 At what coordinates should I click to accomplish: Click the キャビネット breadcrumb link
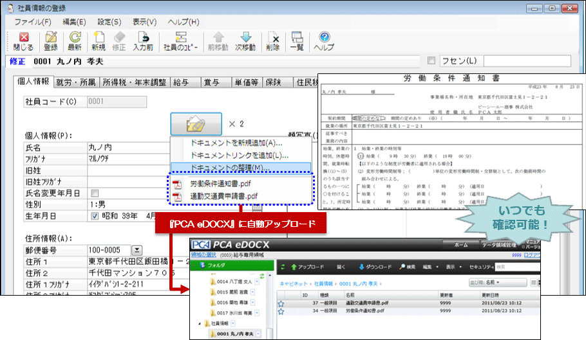pyautogui.click(x=294, y=283)
